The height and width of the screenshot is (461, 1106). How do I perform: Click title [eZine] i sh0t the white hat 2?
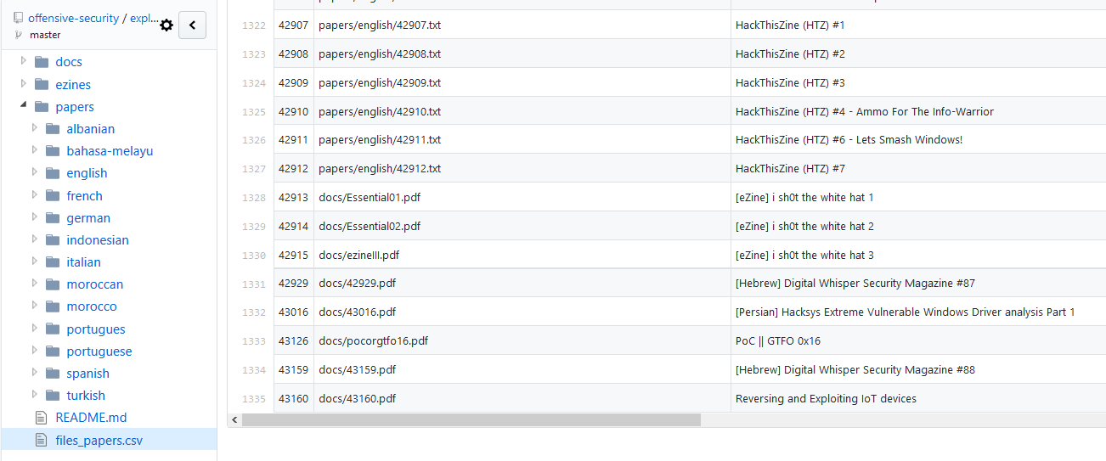coord(804,226)
